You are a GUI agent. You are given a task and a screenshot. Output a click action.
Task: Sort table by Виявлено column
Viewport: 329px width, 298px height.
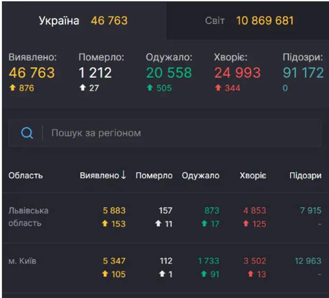tap(99, 175)
